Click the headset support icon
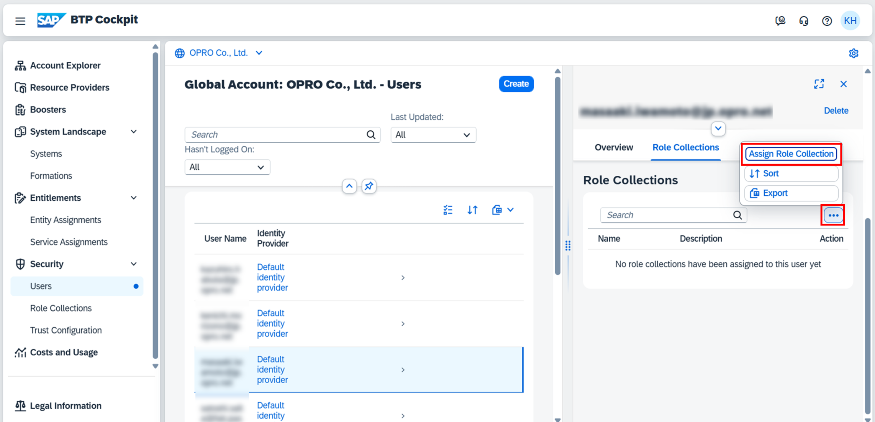875x422 pixels. point(803,21)
